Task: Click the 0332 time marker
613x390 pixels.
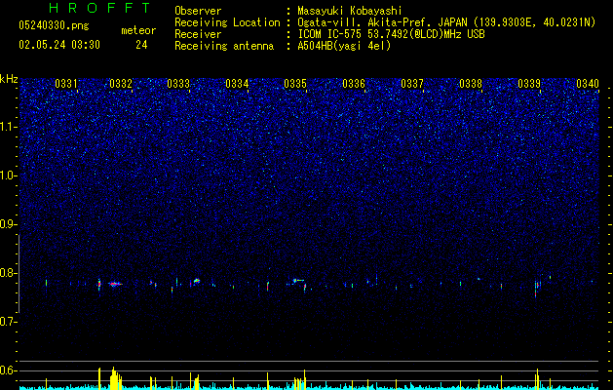Action: click(121, 83)
